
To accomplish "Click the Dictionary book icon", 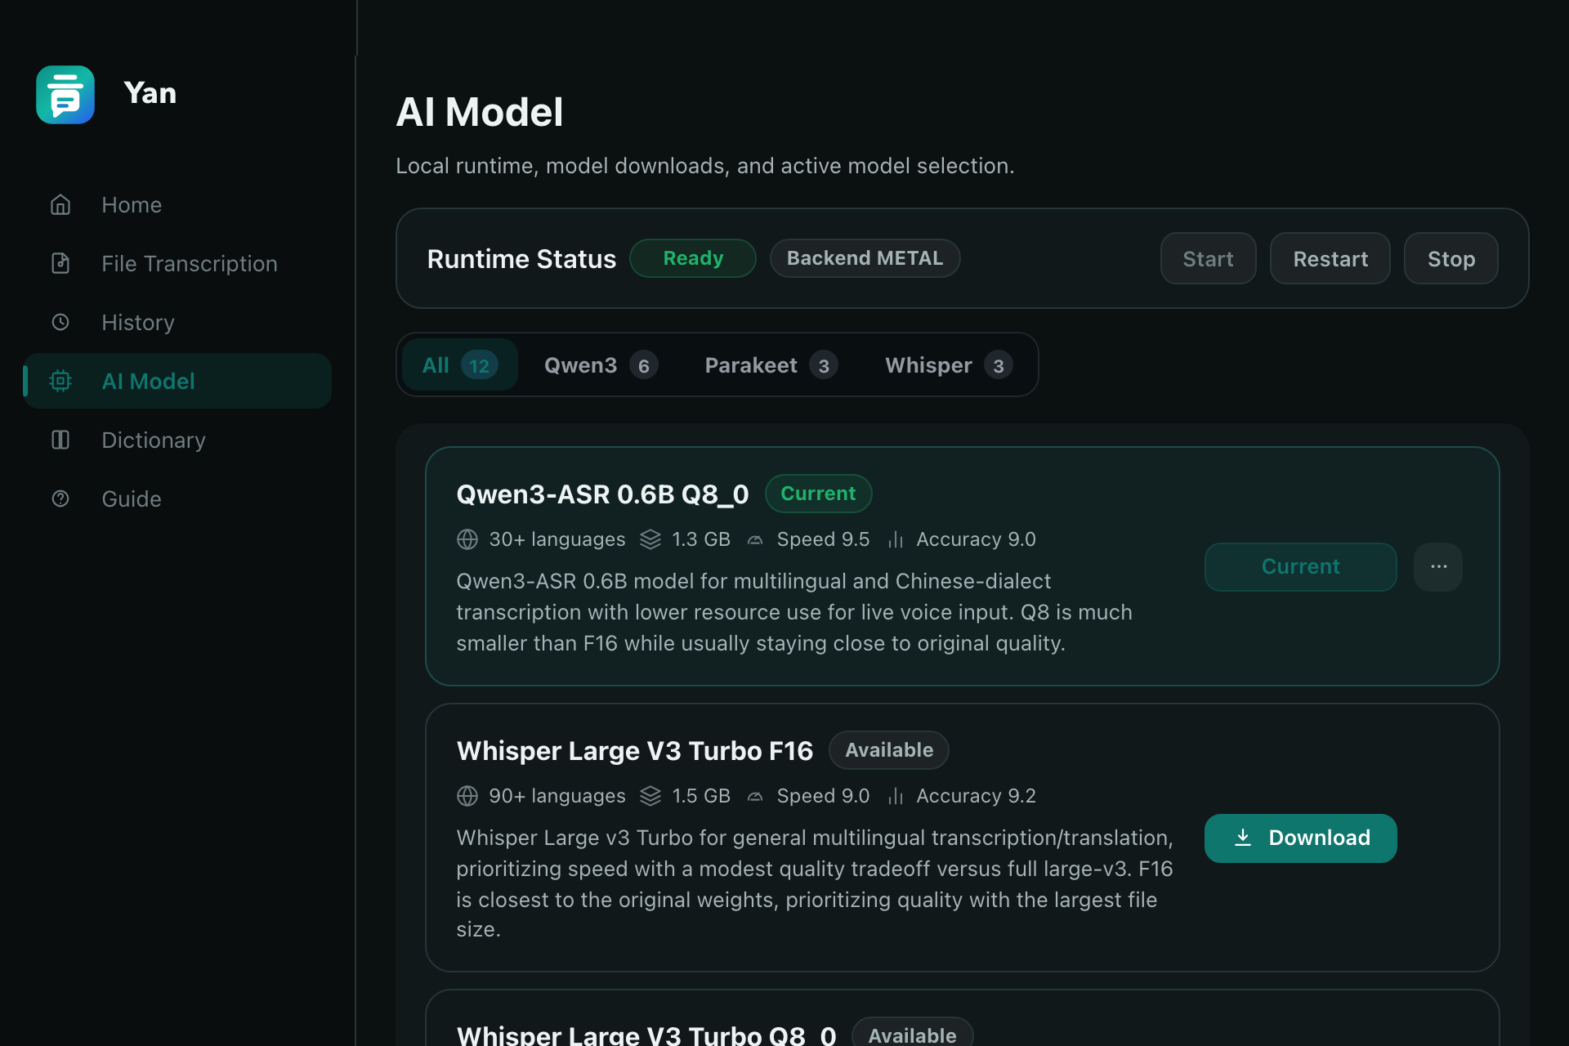I will [60, 440].
